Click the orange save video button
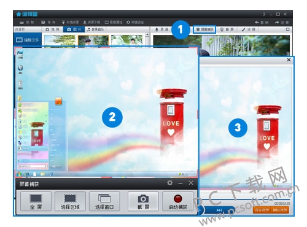307x227 pixels. point(262,210)
